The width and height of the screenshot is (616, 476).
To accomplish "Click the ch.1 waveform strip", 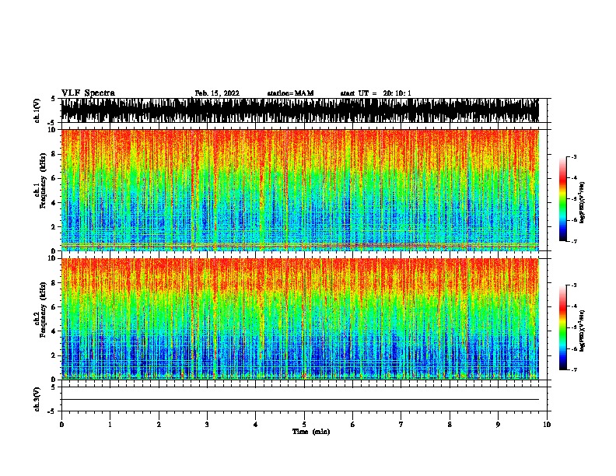I will 300,110.
